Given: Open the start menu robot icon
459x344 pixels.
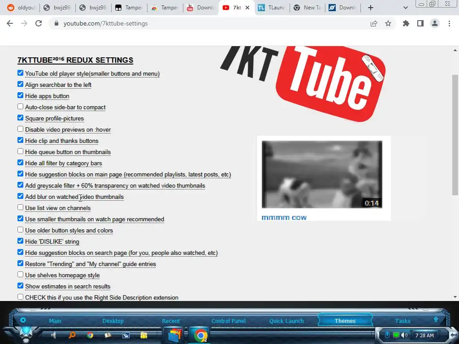Looking at the screenshot, I should (x=26, y=335).
